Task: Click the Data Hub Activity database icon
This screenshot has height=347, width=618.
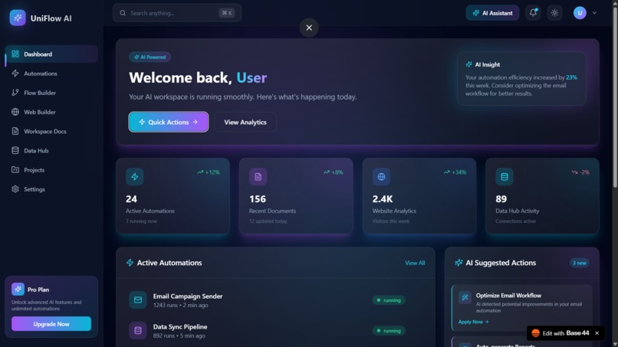Action: pyautogui.click(x=504, y=176)
